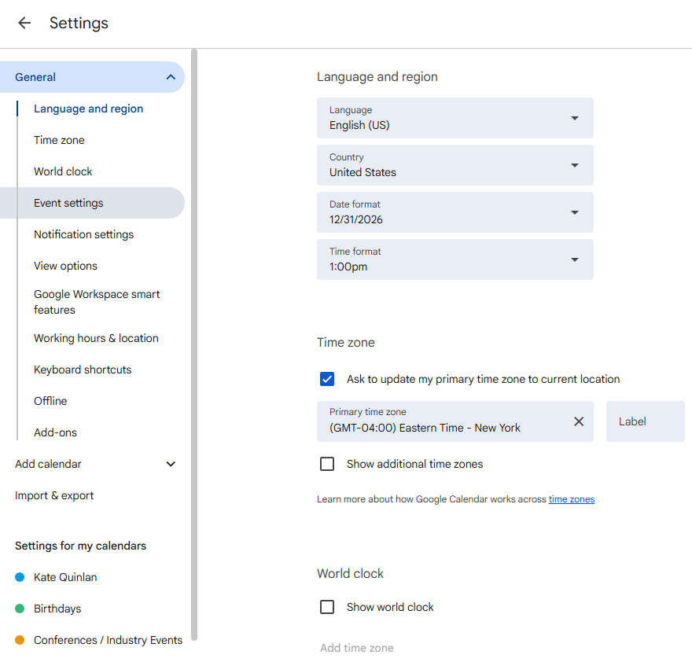Screen dimensions: 692x662
Task: Open Add-ons in sidebar
Action: click(55, 432)
